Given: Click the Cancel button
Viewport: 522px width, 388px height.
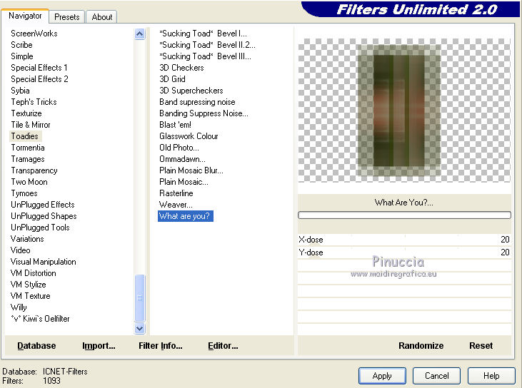Looking at the screenshot, I should point(437,376).
